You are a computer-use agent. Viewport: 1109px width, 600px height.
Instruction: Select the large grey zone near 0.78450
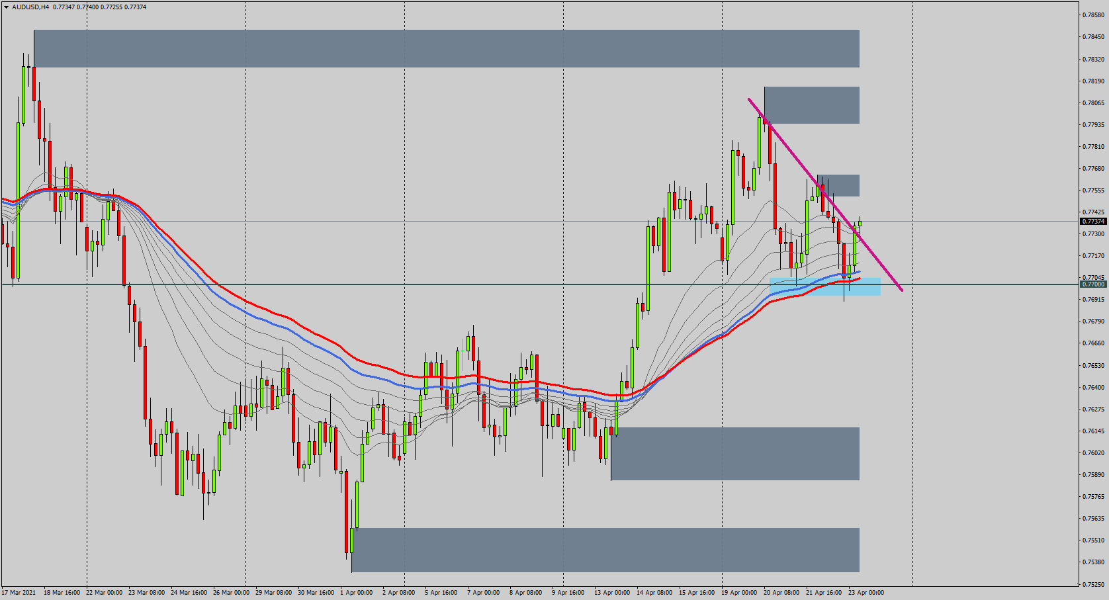447,48
